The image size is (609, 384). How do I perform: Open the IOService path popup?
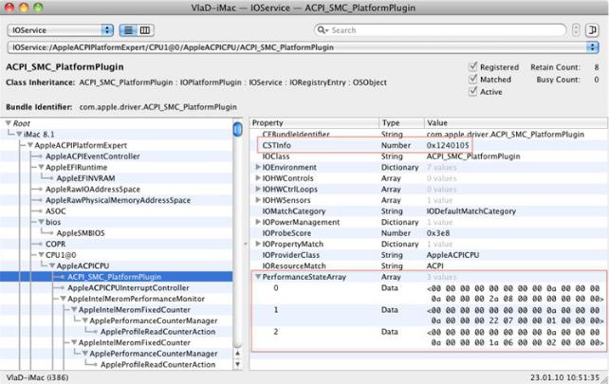click(303, 47)
